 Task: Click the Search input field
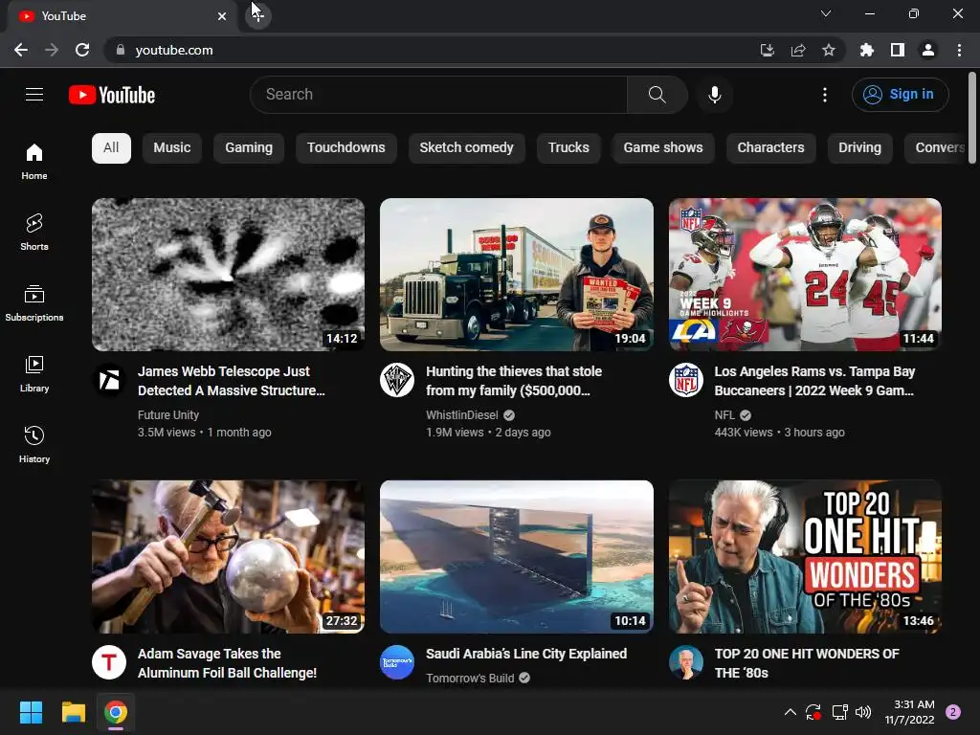coord(438,95)
